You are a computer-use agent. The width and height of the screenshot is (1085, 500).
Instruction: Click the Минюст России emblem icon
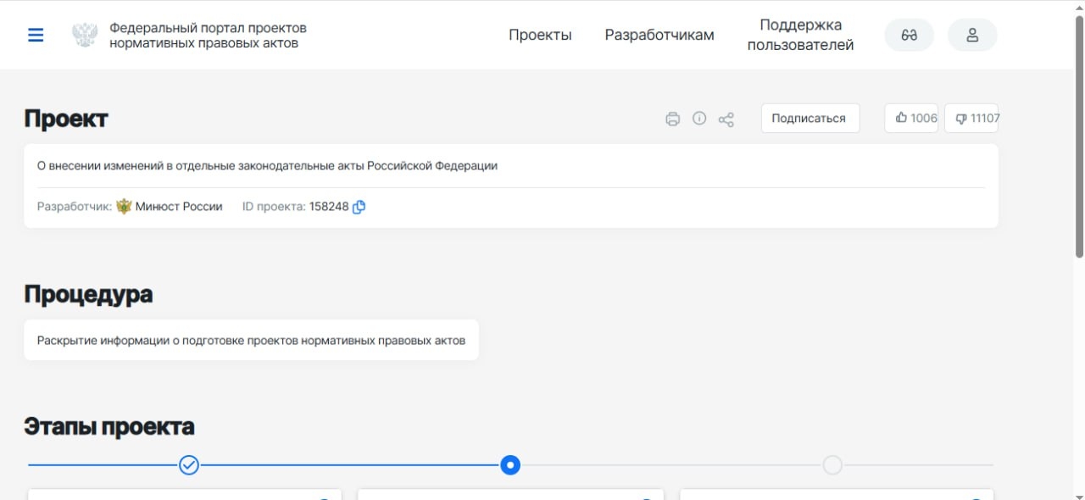[124, 206]
